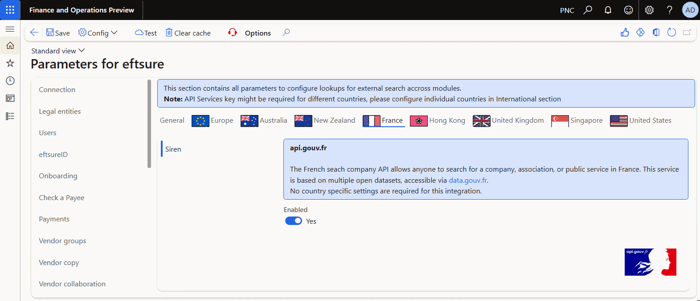Open the Vendor copy section
Image resolution: width=700 pixels, height=301 pixels.
[59, 262]
